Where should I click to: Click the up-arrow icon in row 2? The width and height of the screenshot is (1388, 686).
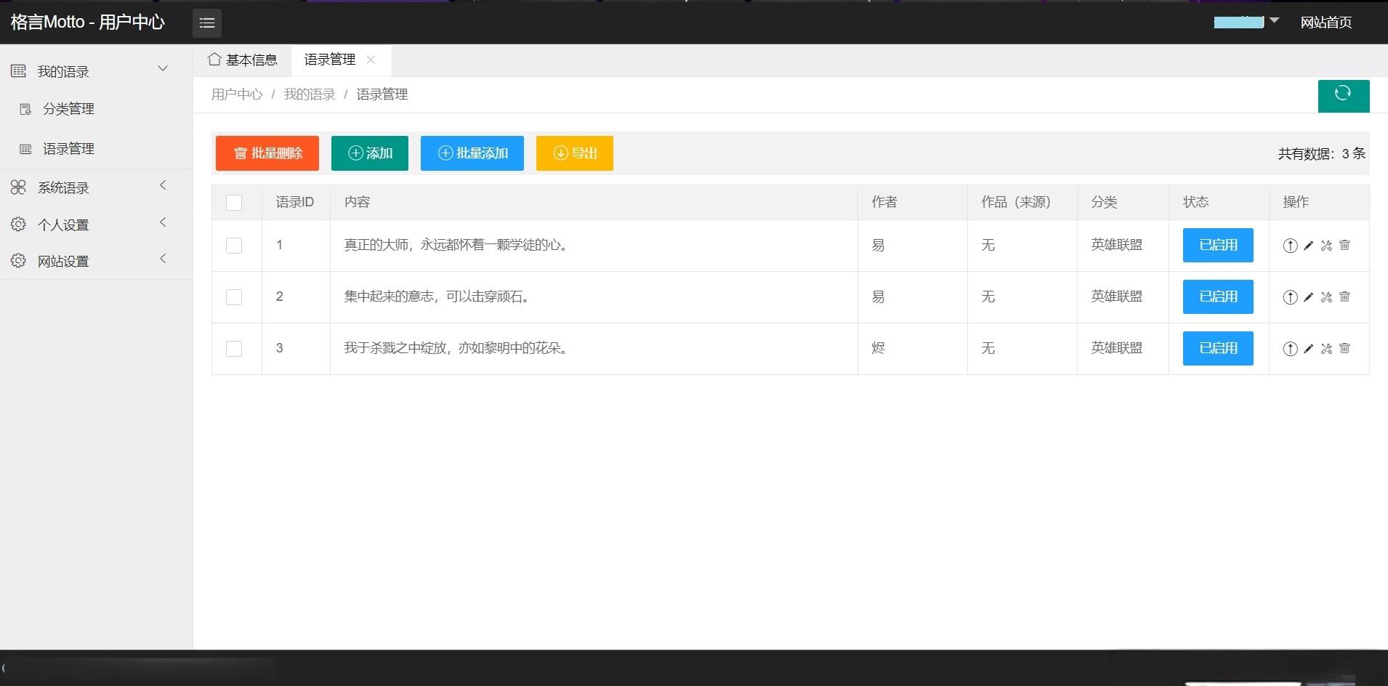coord(1290,297)
